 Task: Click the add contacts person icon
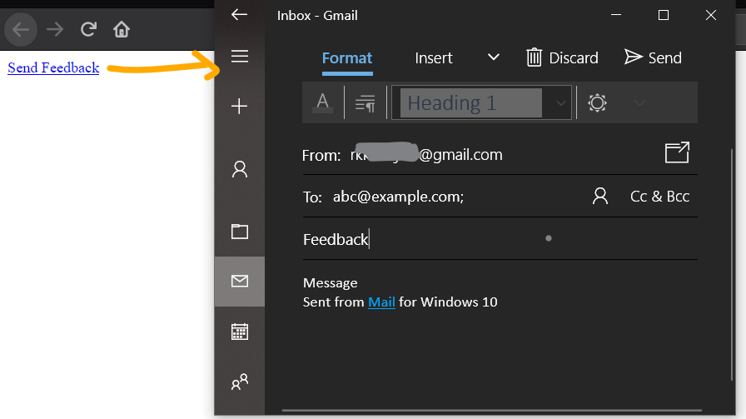pos(599,197)
